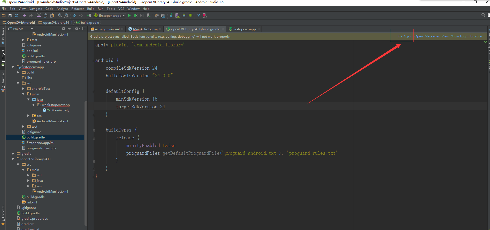Open Project Structure toolbar icon
Viewport: 490px width, 230px height.
click(x=163, y=15)
